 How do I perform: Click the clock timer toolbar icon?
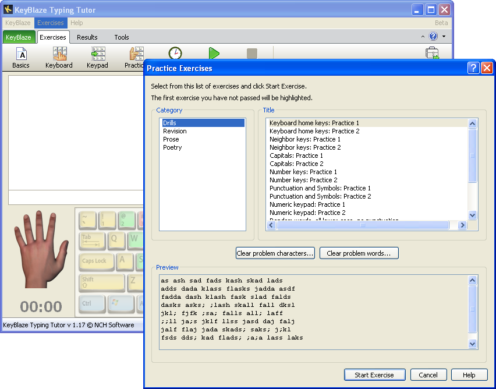tap(175, 53)
